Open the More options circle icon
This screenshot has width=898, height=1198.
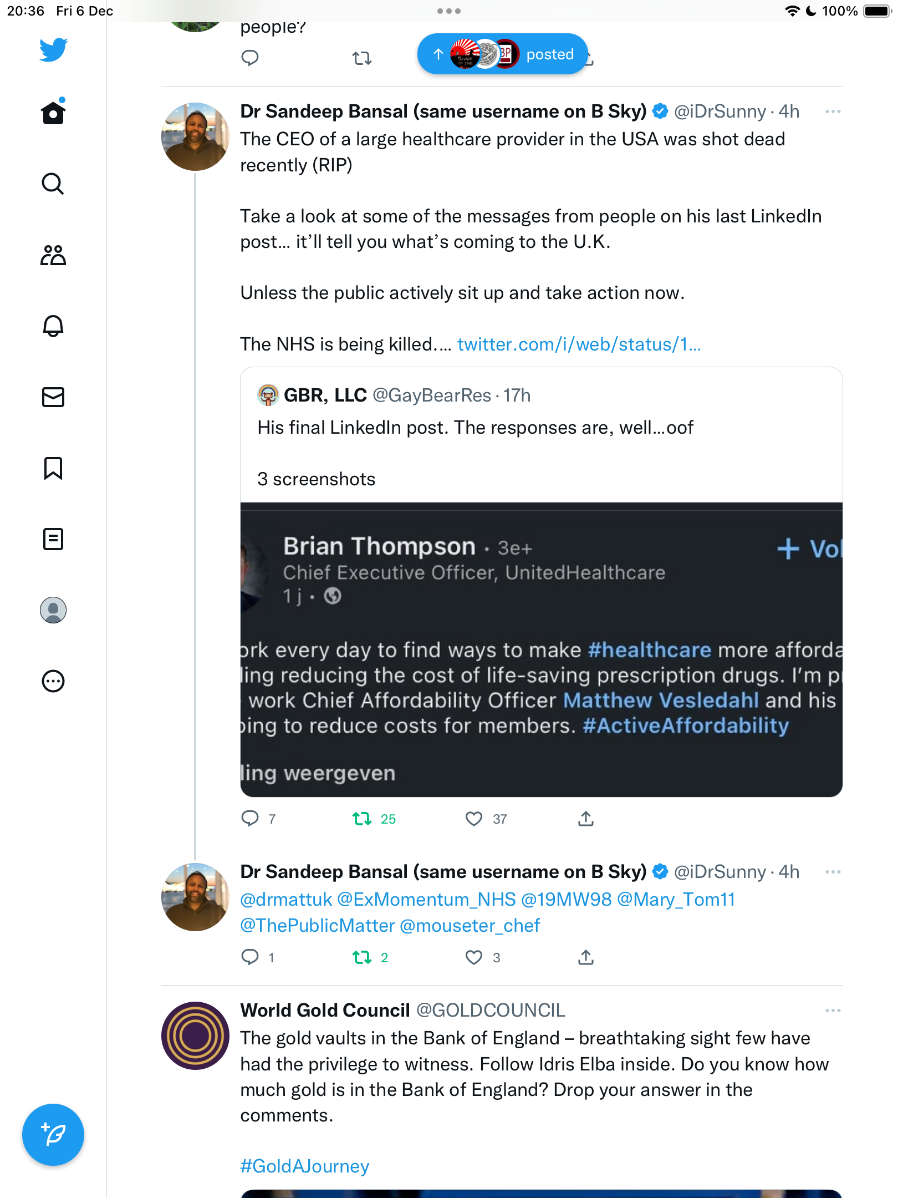coord(53,681)
